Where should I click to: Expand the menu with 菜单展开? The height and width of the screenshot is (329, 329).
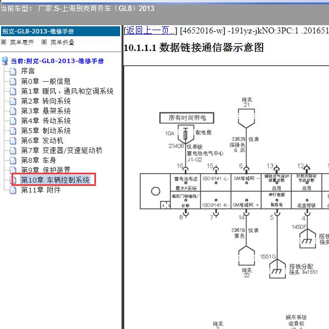[x=21, y=42]
